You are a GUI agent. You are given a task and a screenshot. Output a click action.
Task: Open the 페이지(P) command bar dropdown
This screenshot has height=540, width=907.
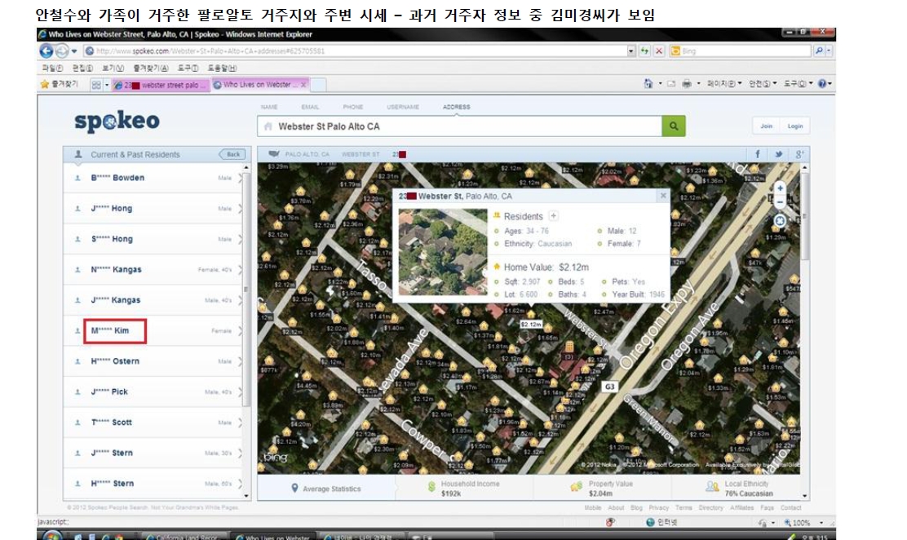[725, 84]
